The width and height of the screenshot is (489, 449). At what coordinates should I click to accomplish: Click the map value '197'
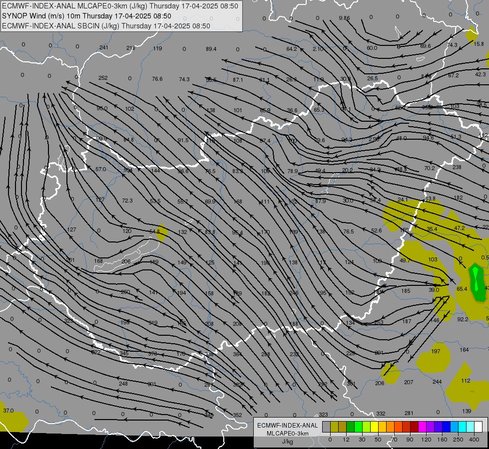tap(436, 351)
